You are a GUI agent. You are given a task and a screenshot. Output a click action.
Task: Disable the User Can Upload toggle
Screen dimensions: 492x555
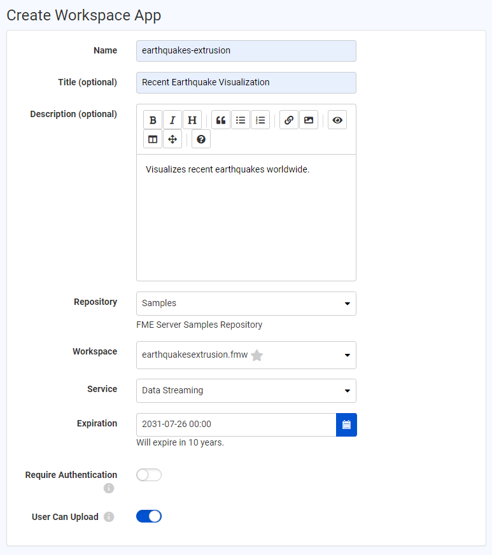pos(148,516)
